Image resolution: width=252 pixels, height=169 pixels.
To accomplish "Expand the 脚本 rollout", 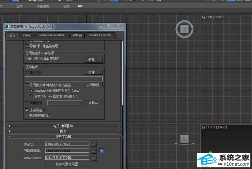I will 63,131.
